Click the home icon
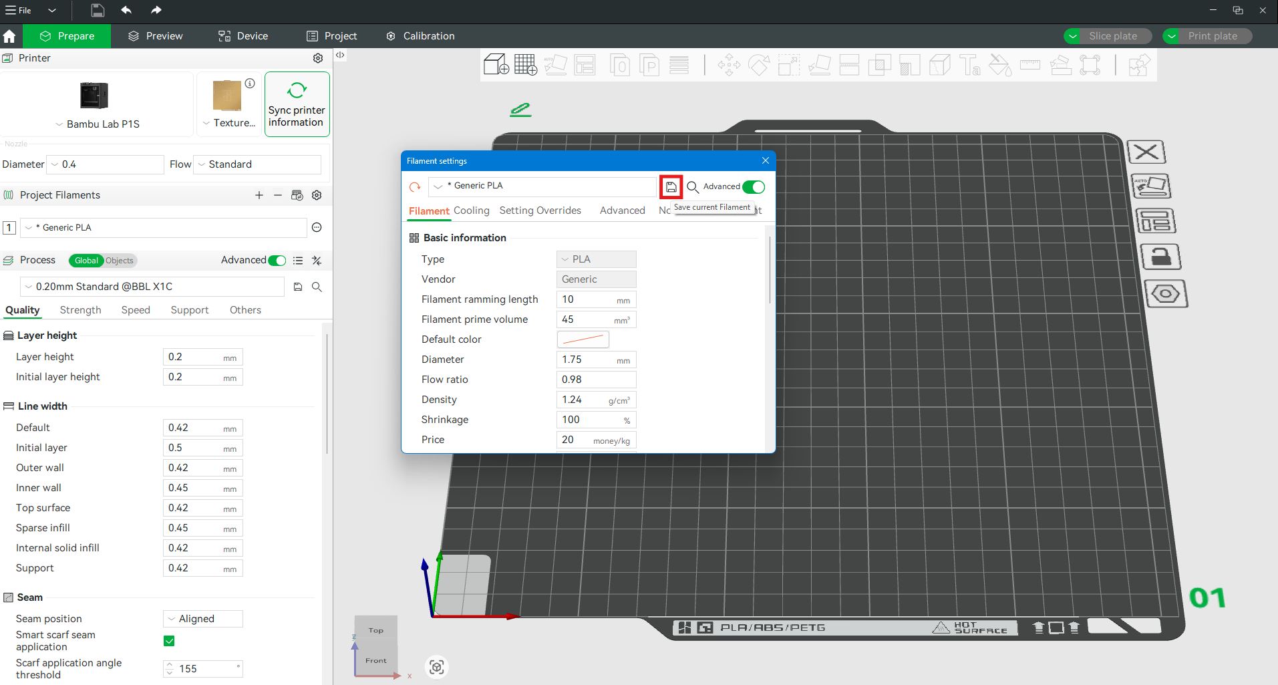This screenshot has width=1278, height=685. pos(9,36)
